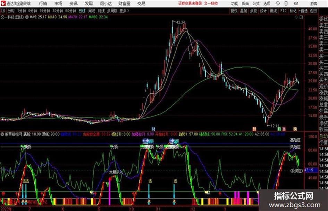Open the 交易 menu
The image size is (328, 211).
pos(141,3)
